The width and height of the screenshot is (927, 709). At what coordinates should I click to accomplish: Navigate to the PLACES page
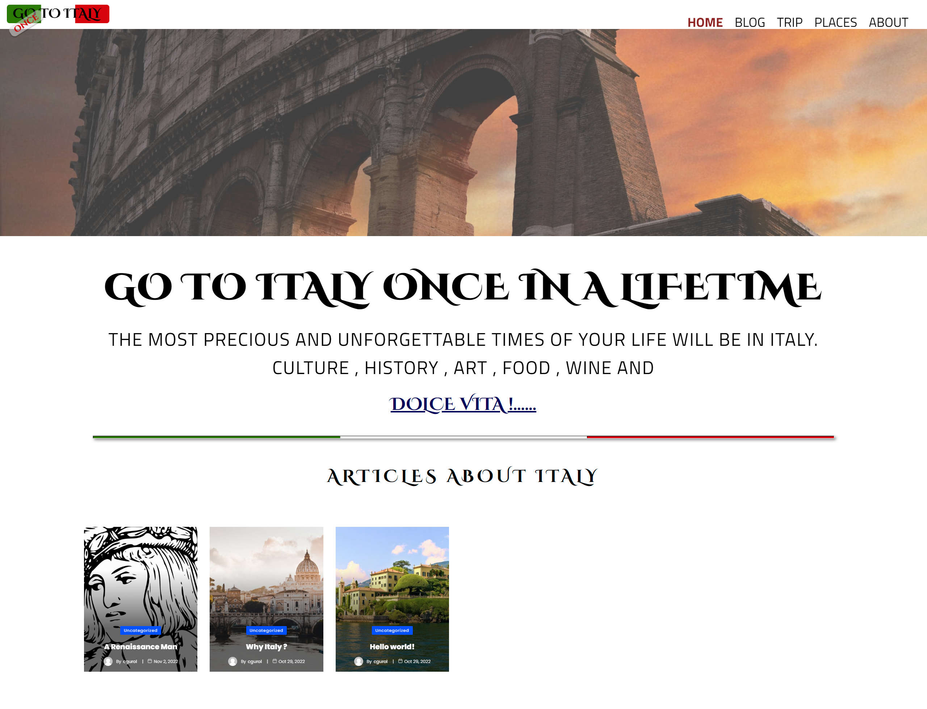[x=835, y=22]
